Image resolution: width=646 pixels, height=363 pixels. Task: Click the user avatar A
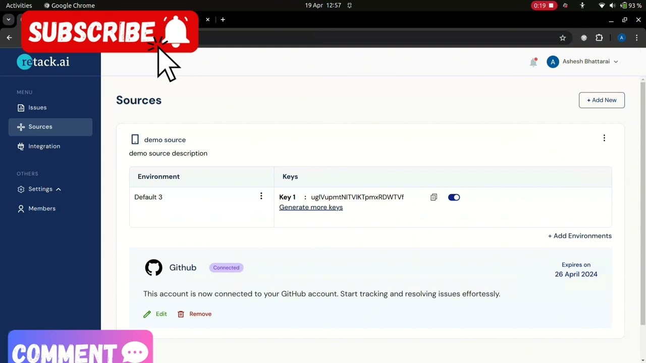[553, 62]
